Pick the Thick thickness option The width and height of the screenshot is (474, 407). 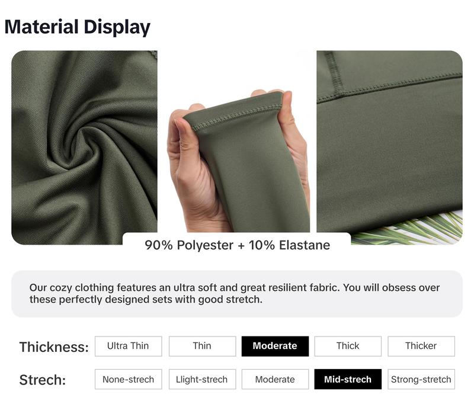(348, 346)
